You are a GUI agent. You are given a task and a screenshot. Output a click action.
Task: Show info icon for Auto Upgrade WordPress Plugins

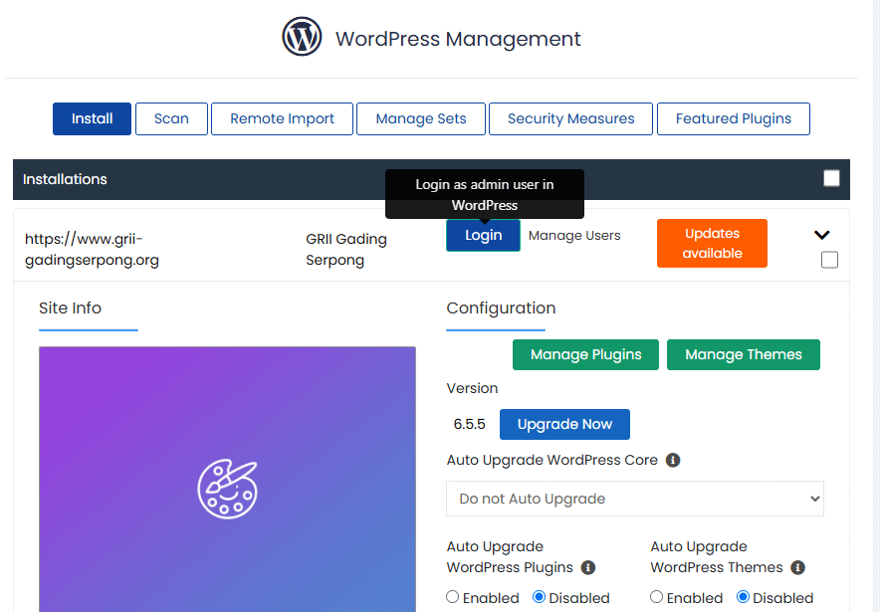point(588,567)
